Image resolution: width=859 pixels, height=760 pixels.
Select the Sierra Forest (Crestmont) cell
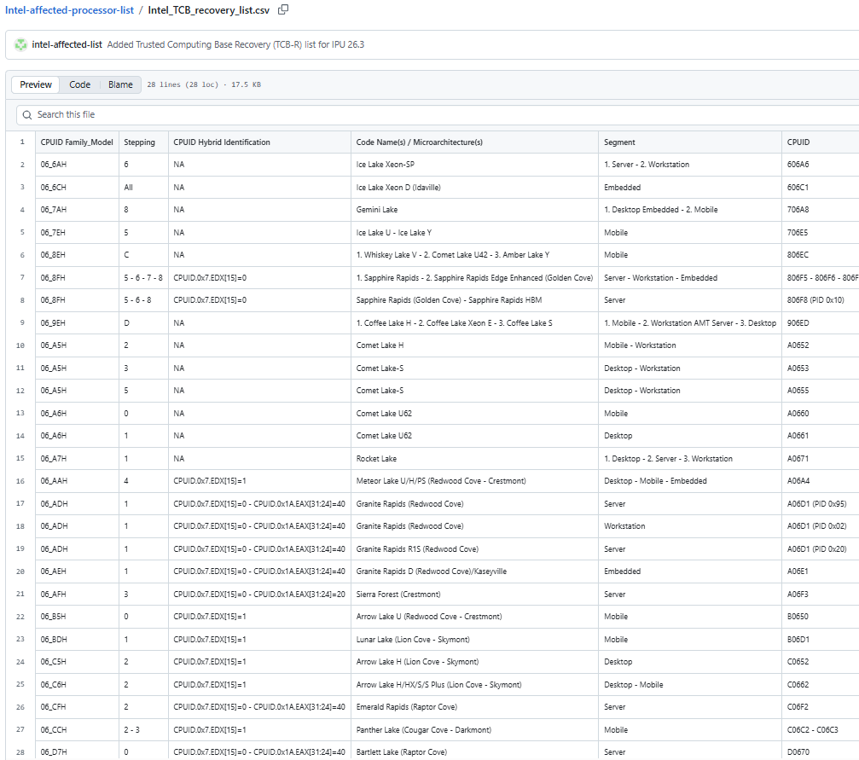(474, 595)
